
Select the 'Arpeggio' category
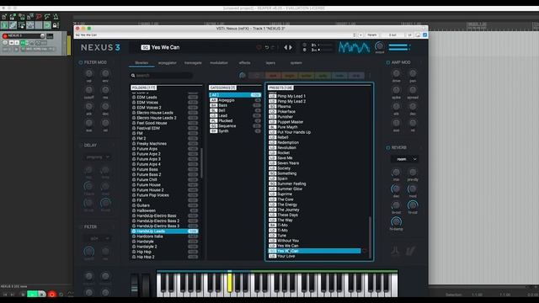click(235, 100)
